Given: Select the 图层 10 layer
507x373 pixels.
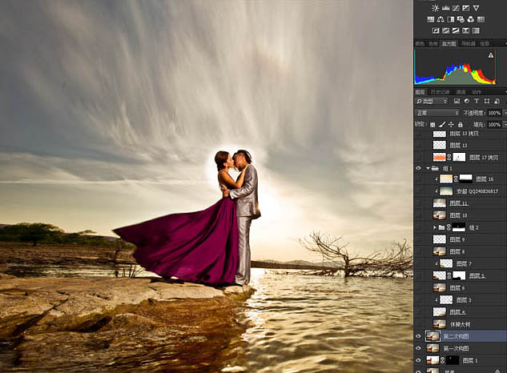Looking at the screenshot, I should tap(460, 215).
